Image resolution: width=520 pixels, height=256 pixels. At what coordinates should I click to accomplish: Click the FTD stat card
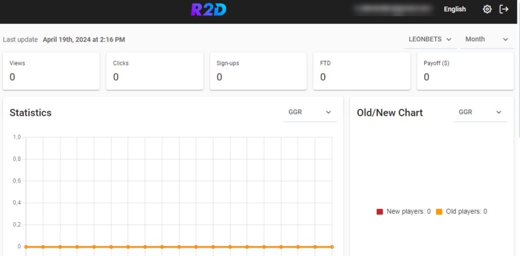[362, 71]
